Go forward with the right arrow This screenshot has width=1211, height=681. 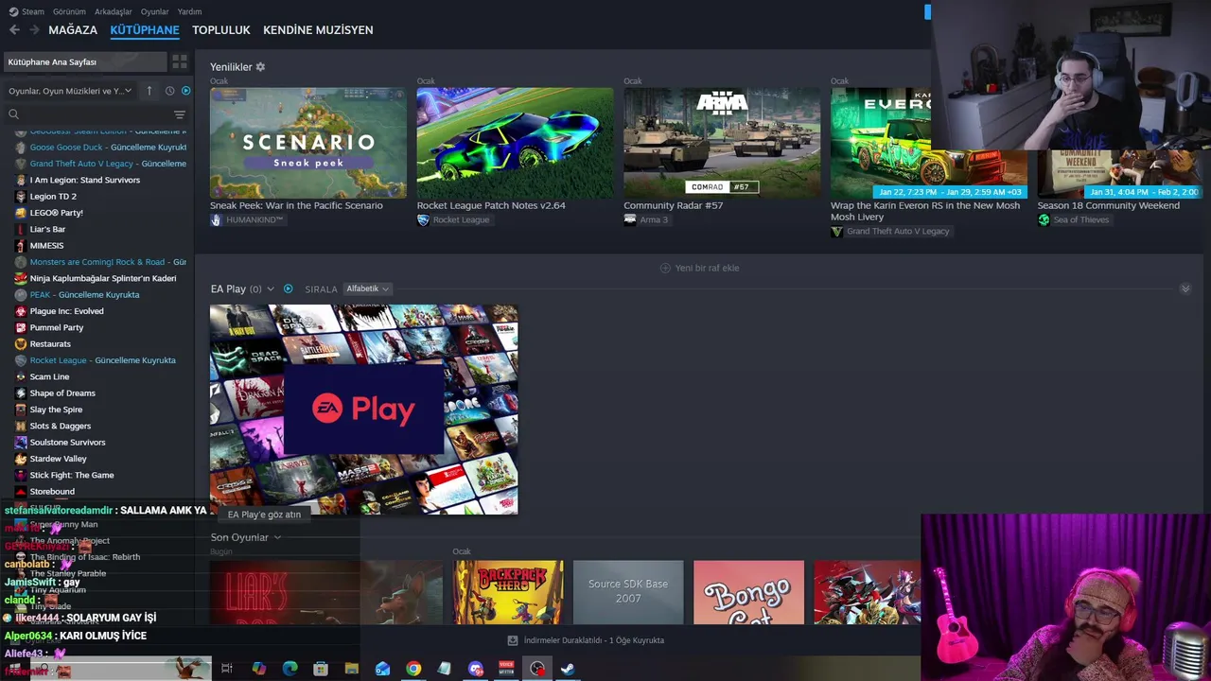pyautogui.click(x=34, y=30)
